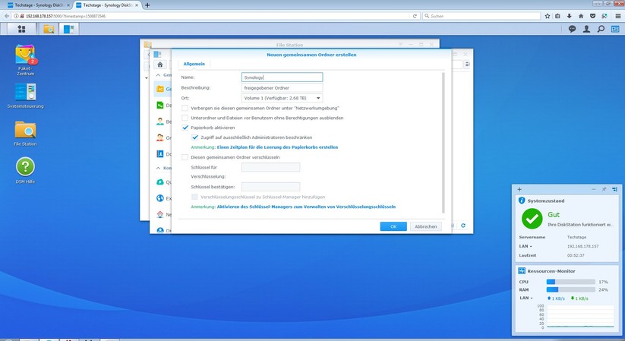
Task: Check 'Verbergen sie diesen gemeinsamen Ordner' option
Action: [x=185, y=108]
